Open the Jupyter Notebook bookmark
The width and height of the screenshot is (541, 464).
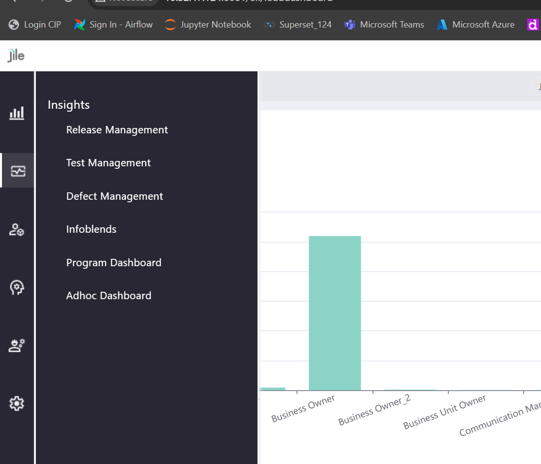pyautogui.click(x=208, y=25)
